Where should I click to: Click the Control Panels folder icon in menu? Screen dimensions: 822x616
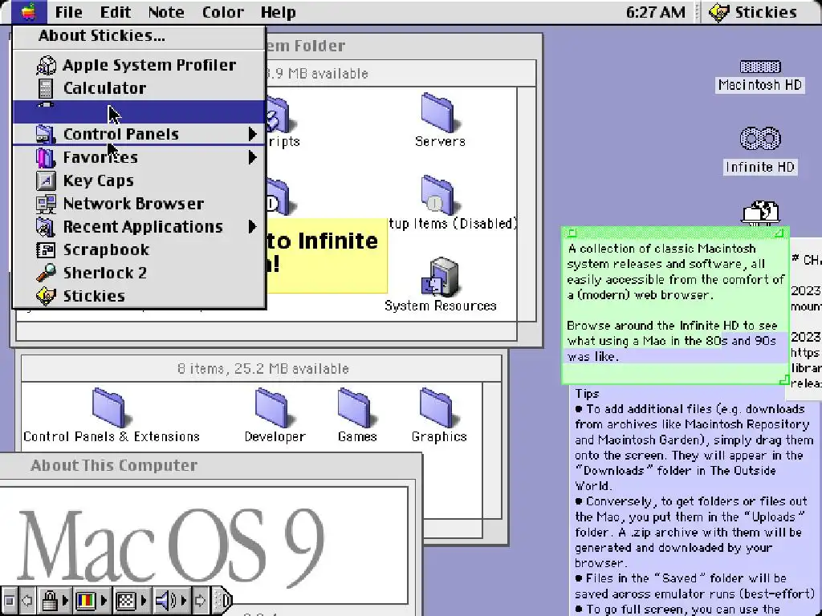click(46, 134)
